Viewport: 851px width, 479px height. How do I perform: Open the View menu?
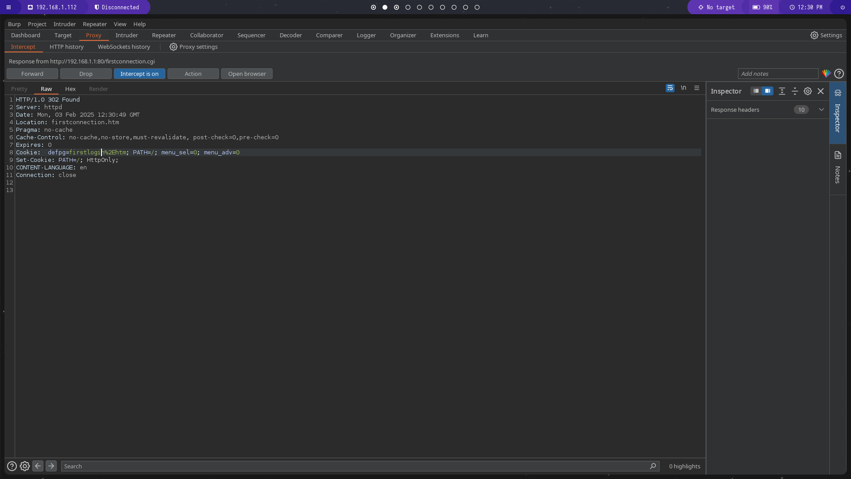point(120,24)
